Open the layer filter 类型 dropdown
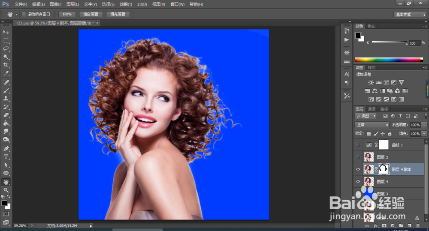429x231 pixels. 366,116
